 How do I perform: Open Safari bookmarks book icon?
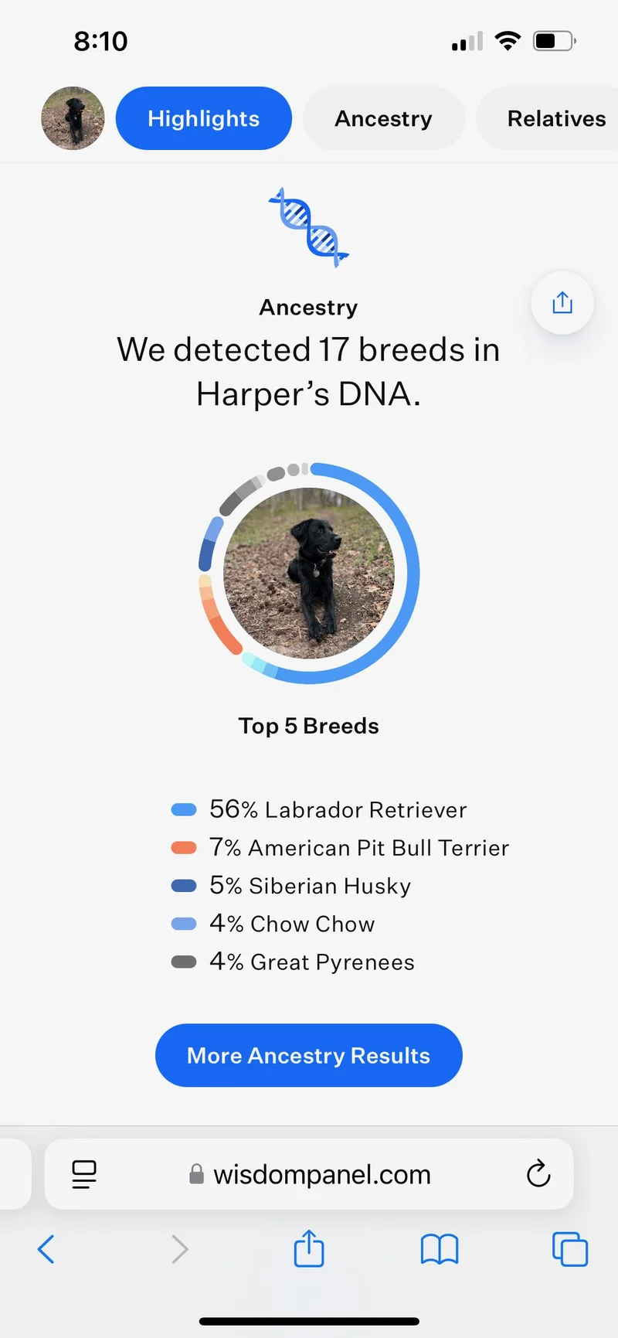coord(440,1249)
